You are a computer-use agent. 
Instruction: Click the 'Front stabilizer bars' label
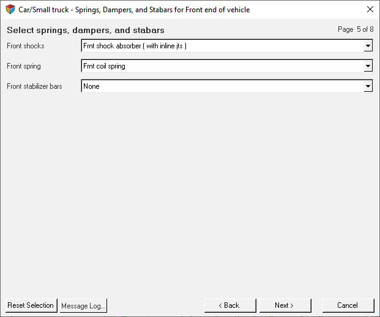pyautogui.click(x=34, y=86)
